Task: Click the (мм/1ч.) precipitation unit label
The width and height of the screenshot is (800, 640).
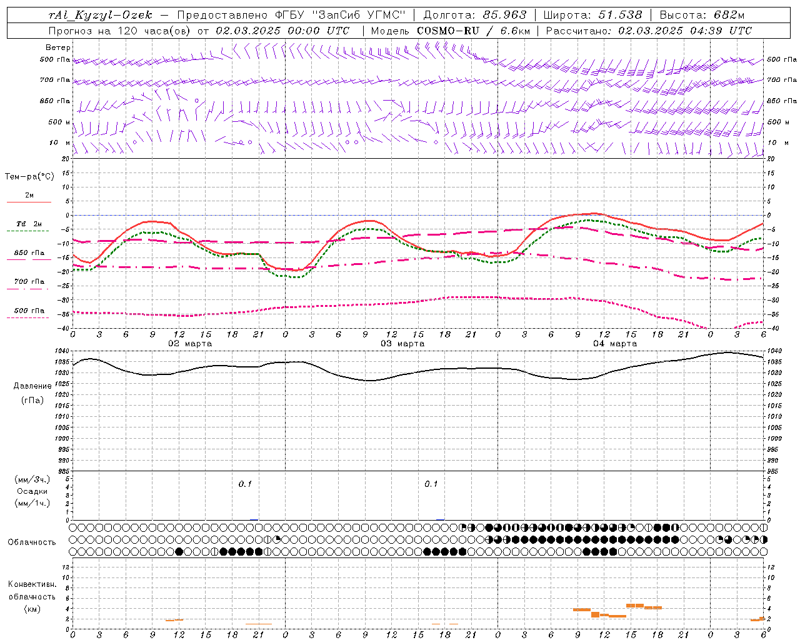Action: [x=32, y=503]
